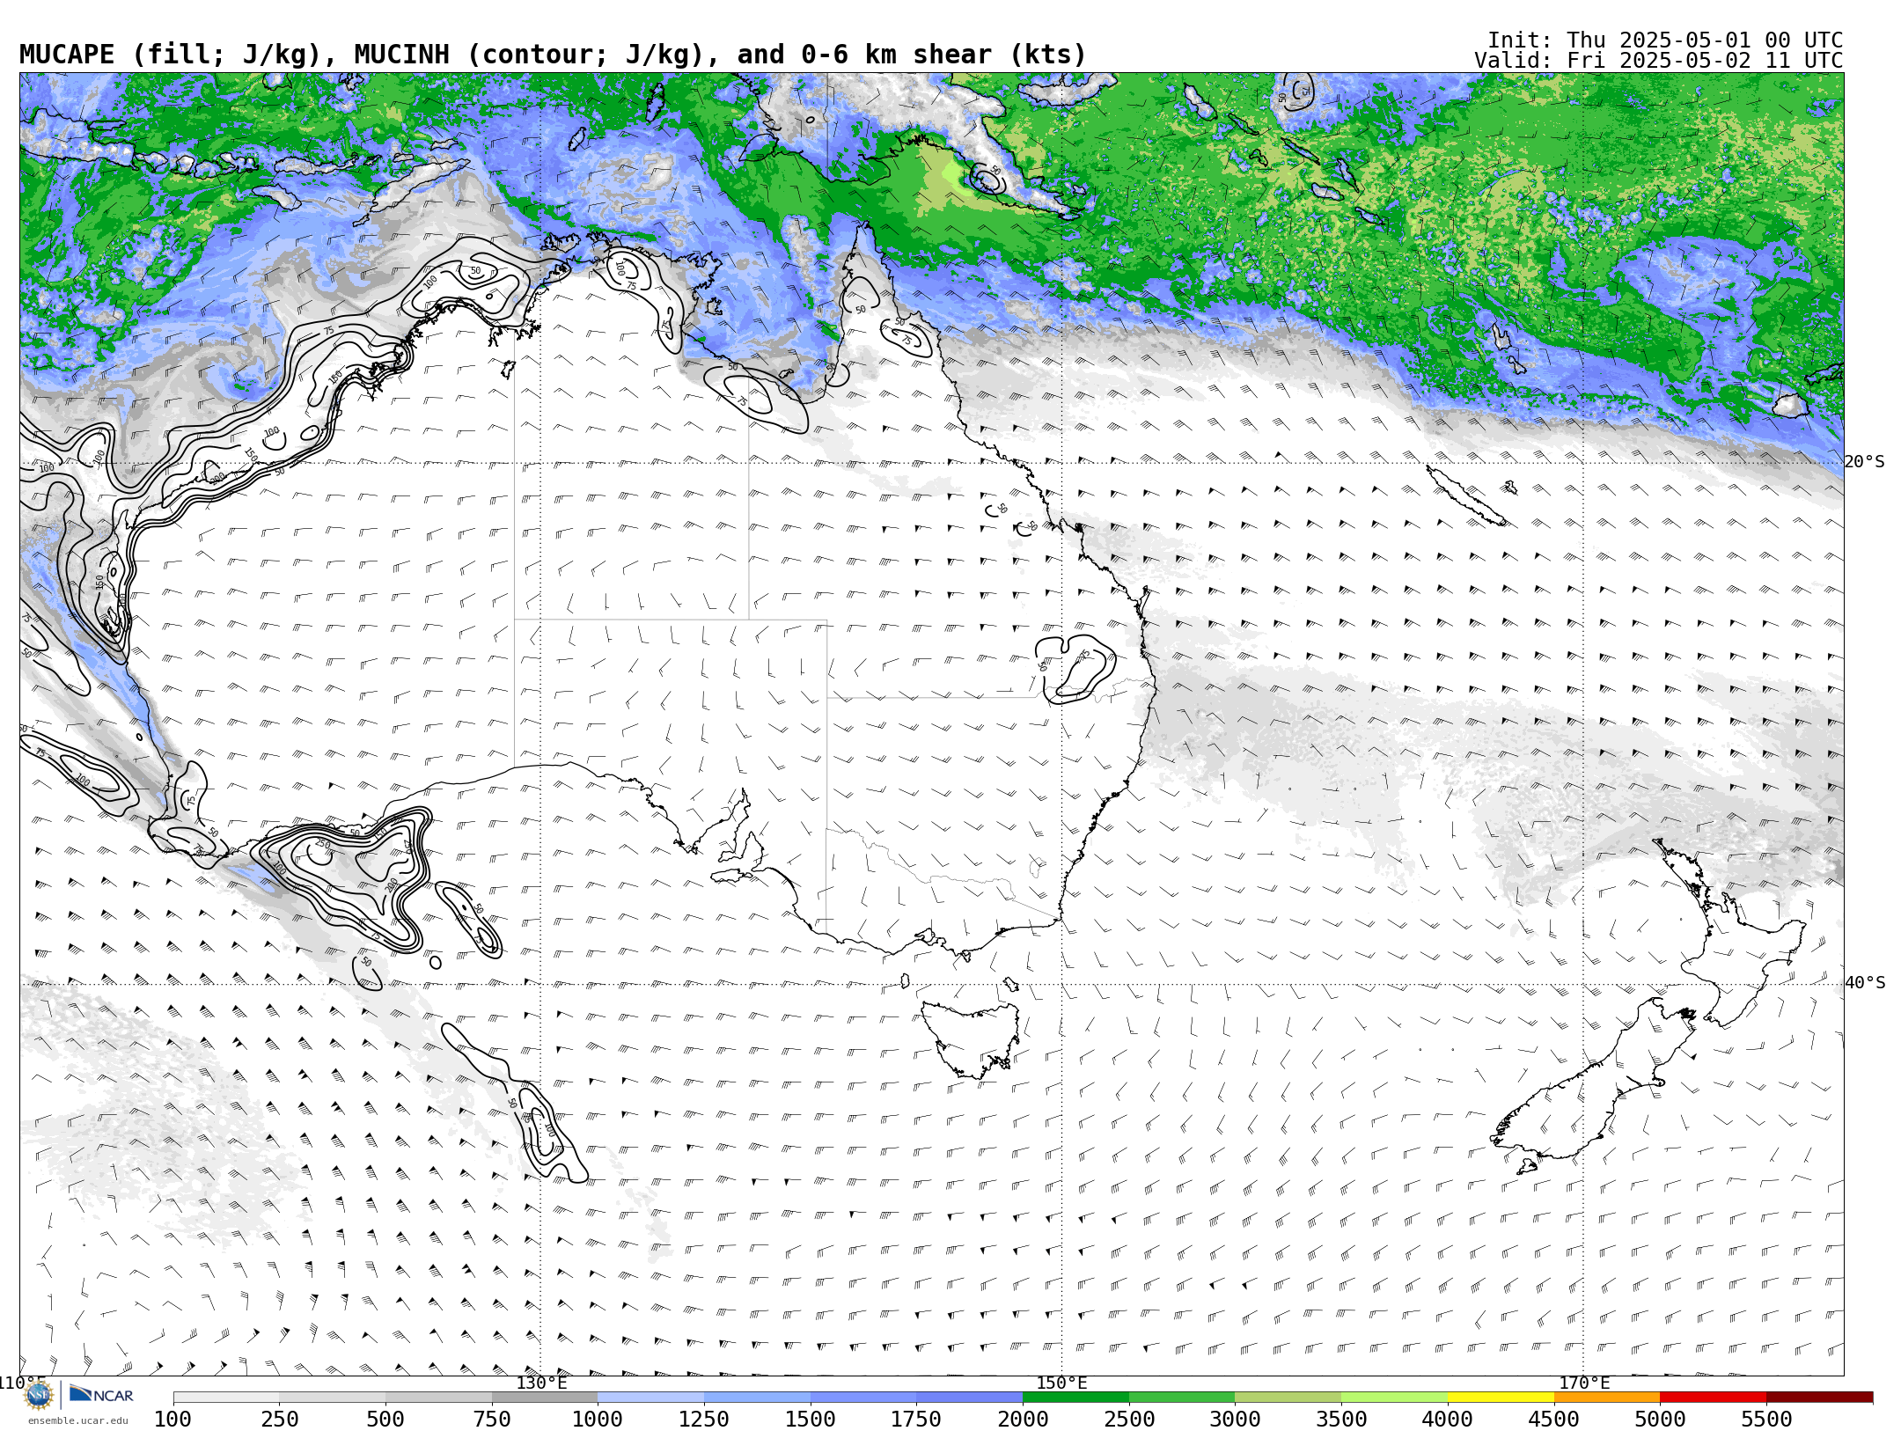The height and width of the screenshot is (1431, 1901).
Task: Pick the light gray 250–500 colorbar segment
Action: (x=332, y=1398)
